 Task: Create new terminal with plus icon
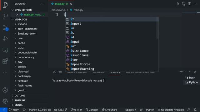181,72
